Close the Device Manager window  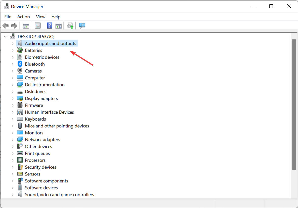coord(289,6)
